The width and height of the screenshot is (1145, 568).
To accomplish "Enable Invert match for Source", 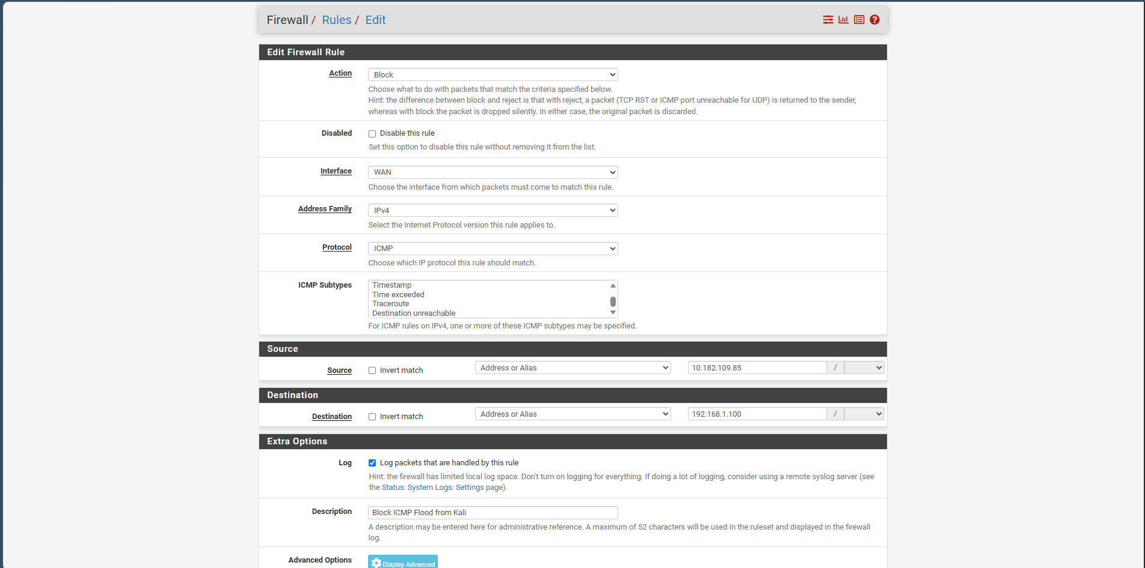I will 372,370.
